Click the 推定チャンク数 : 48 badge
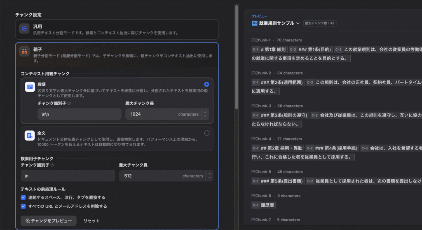 click(x=319, y=23)
